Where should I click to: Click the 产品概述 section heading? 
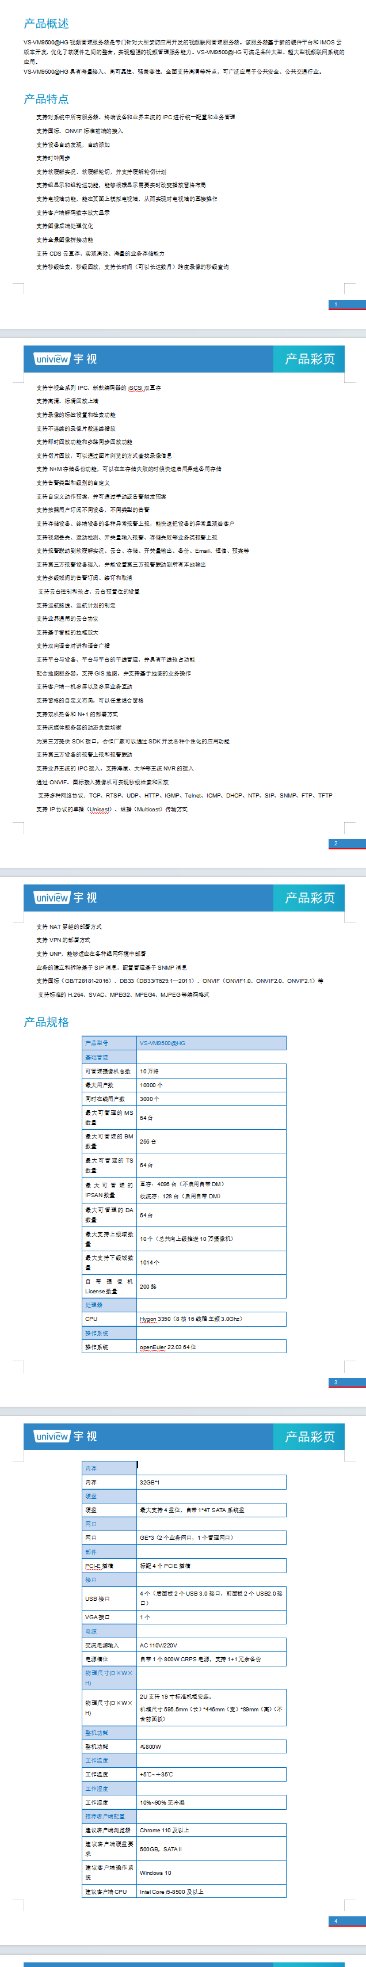click(x=47, y=24)
